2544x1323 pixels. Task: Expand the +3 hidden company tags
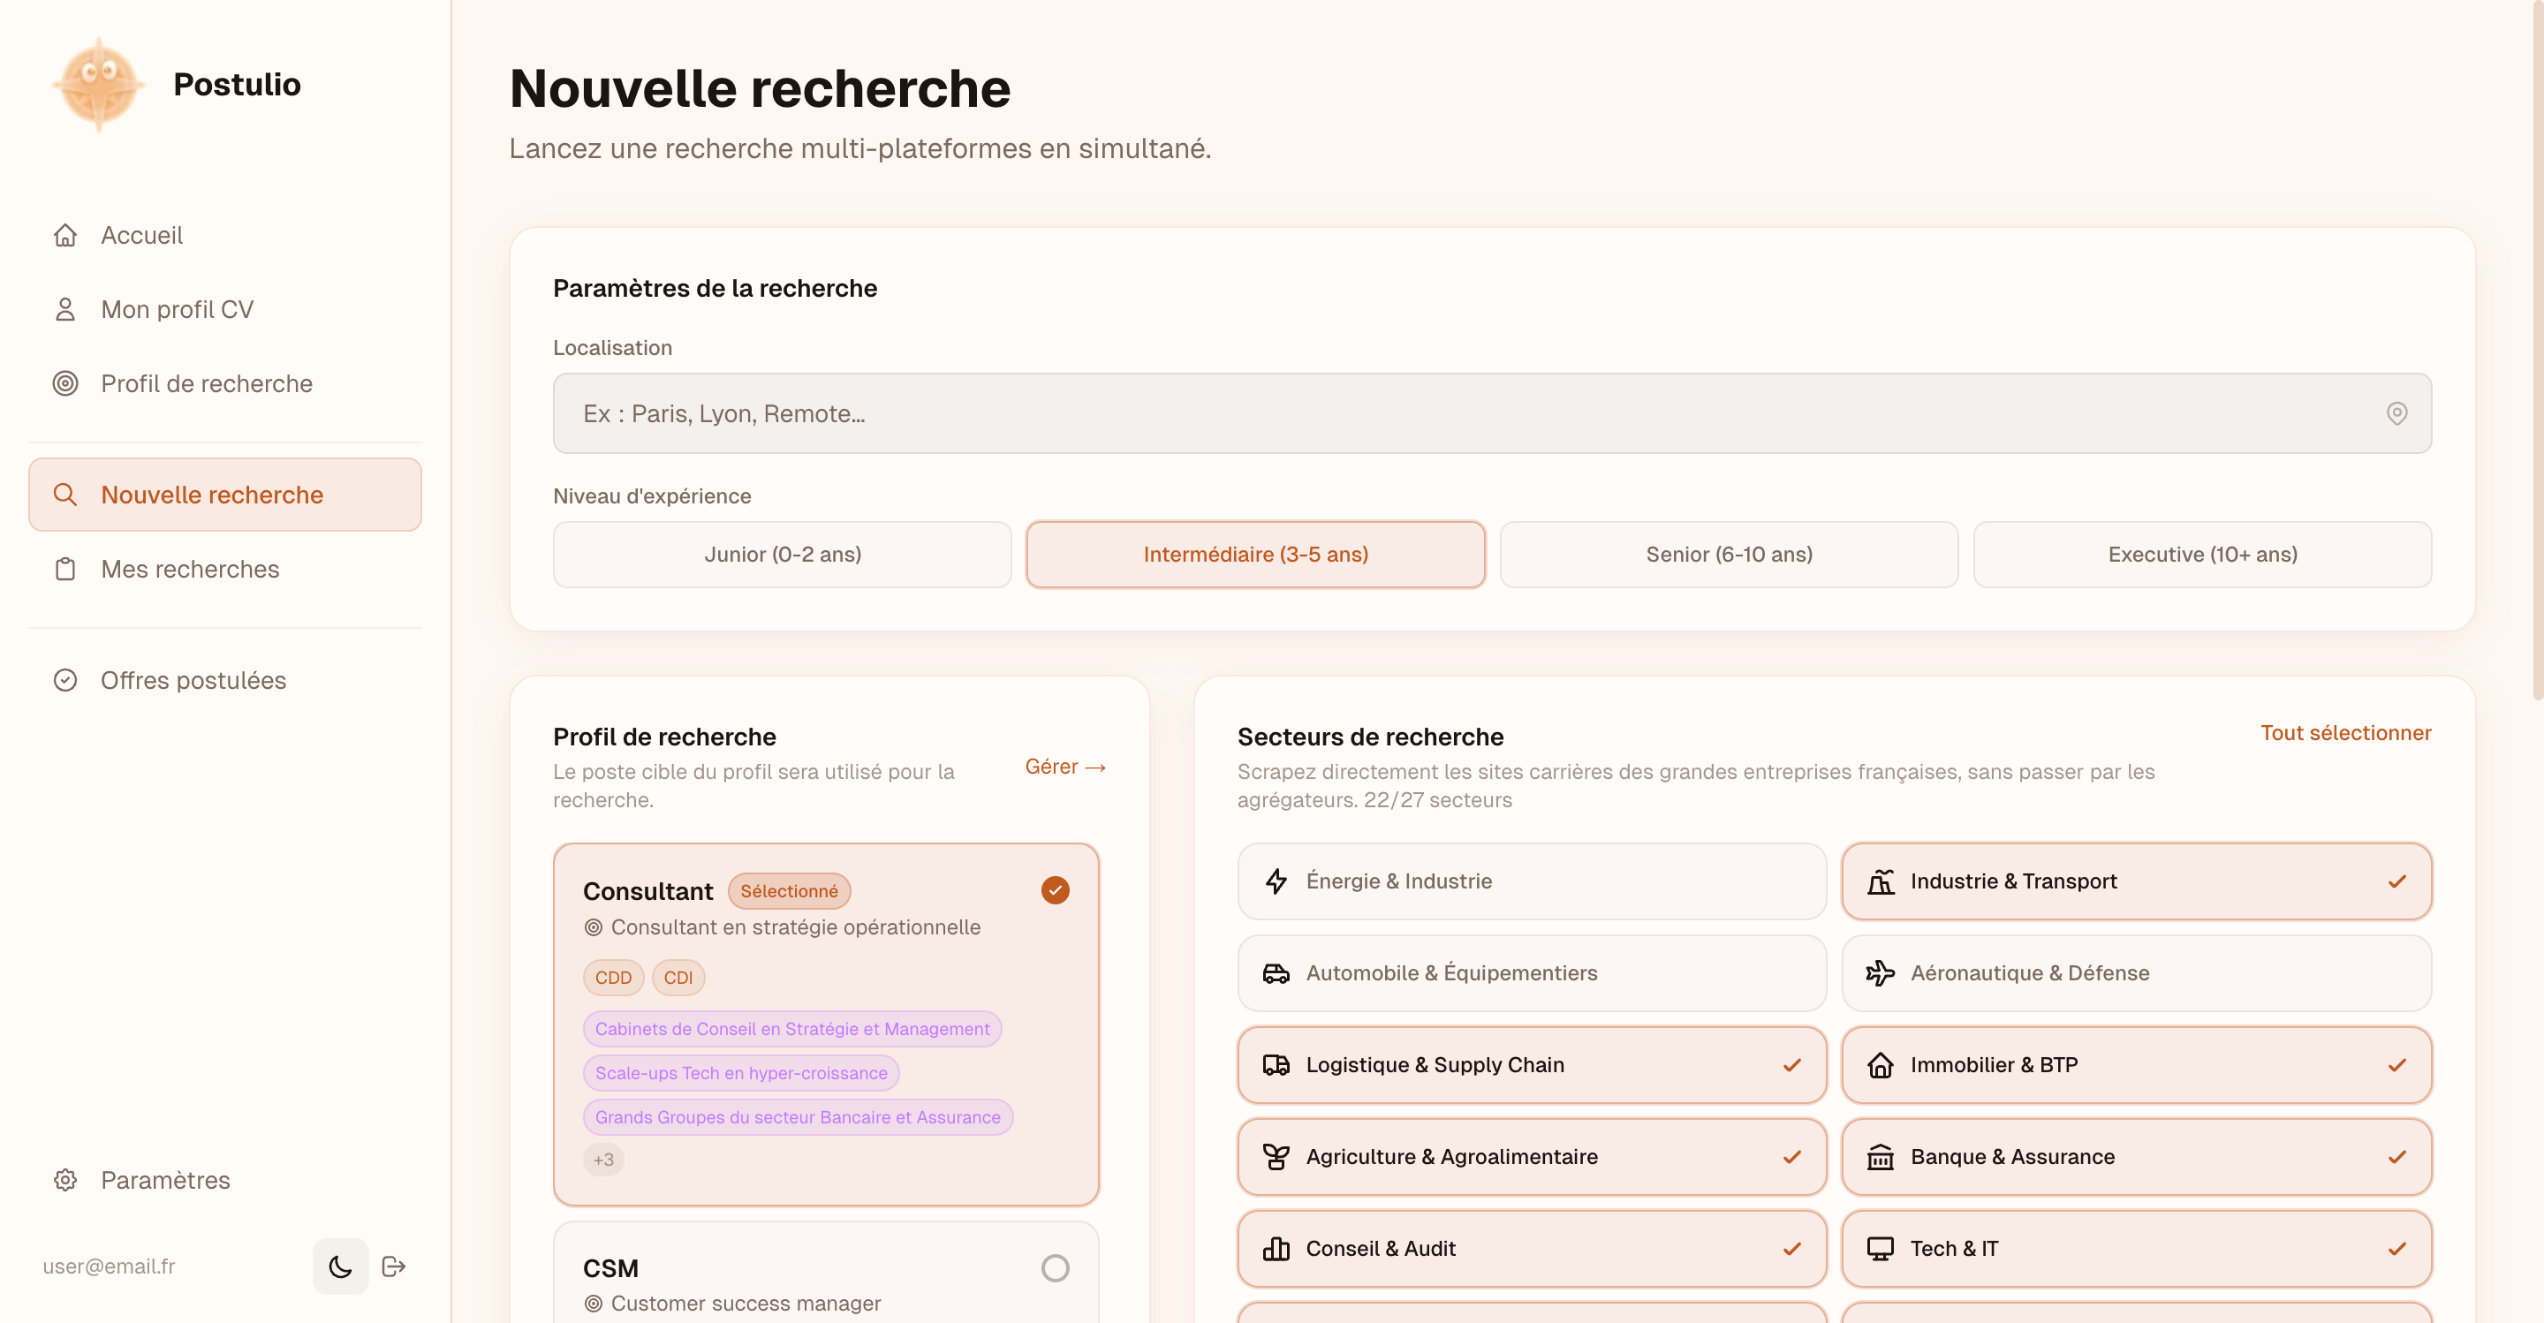603,1159
